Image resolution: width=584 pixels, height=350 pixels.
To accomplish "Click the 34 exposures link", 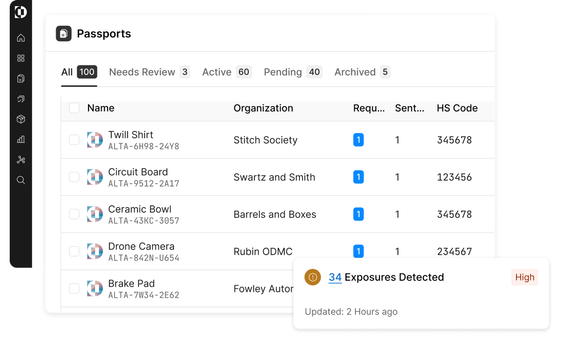I will point(335,277).
